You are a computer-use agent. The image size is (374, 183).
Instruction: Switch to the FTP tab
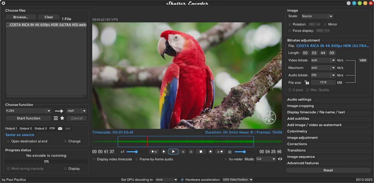pyautogui.click(x=52, y=129)
